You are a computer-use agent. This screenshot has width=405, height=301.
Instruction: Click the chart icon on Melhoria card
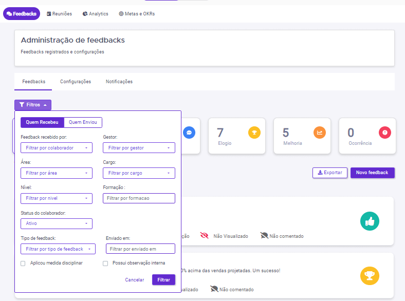[320, 133]
